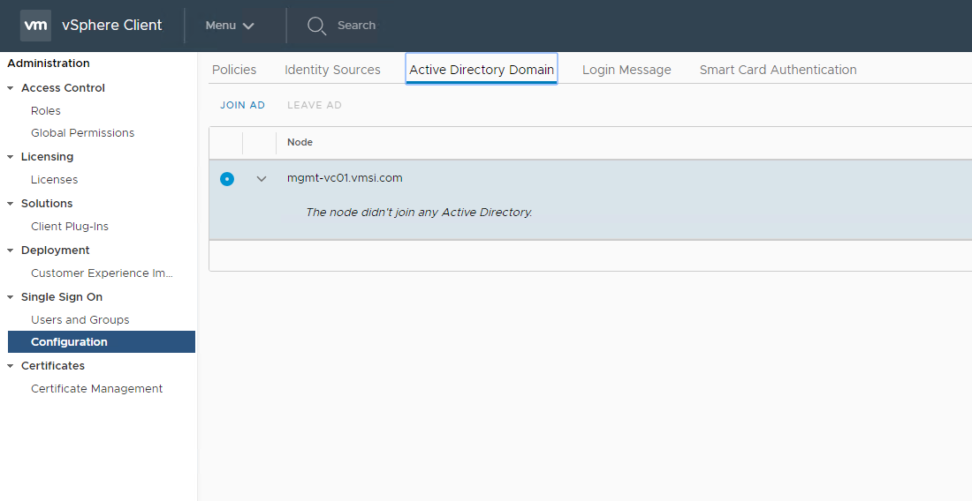Viewport: 972px width, 501px height.
Task: Open Users and Groups page
Action: (80, 320)
